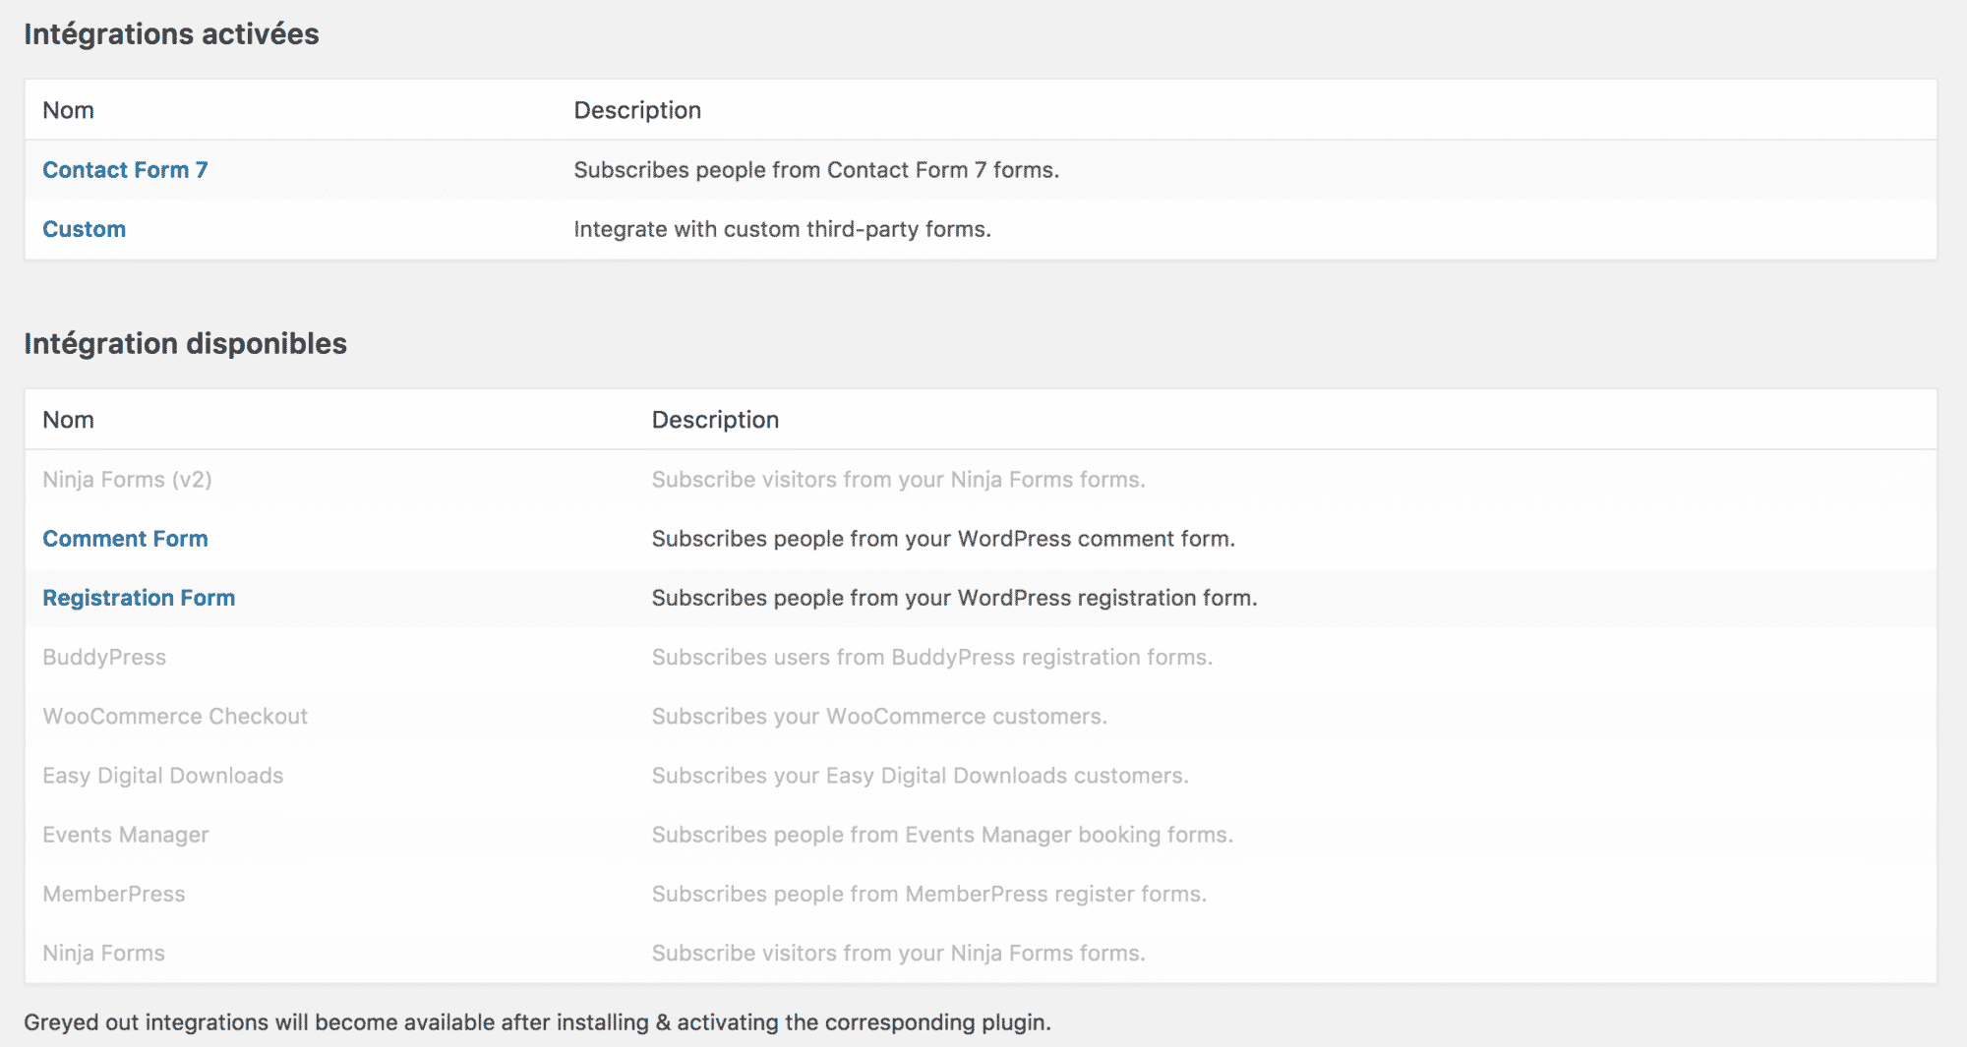
Task: Click the greyed Events Manager integration
Action: pyautogui.click(x=125, y=834)
